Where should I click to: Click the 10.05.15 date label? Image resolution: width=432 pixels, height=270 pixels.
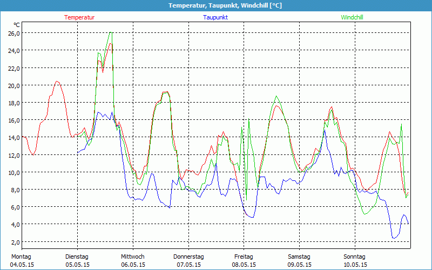click(x=355, y=265)
